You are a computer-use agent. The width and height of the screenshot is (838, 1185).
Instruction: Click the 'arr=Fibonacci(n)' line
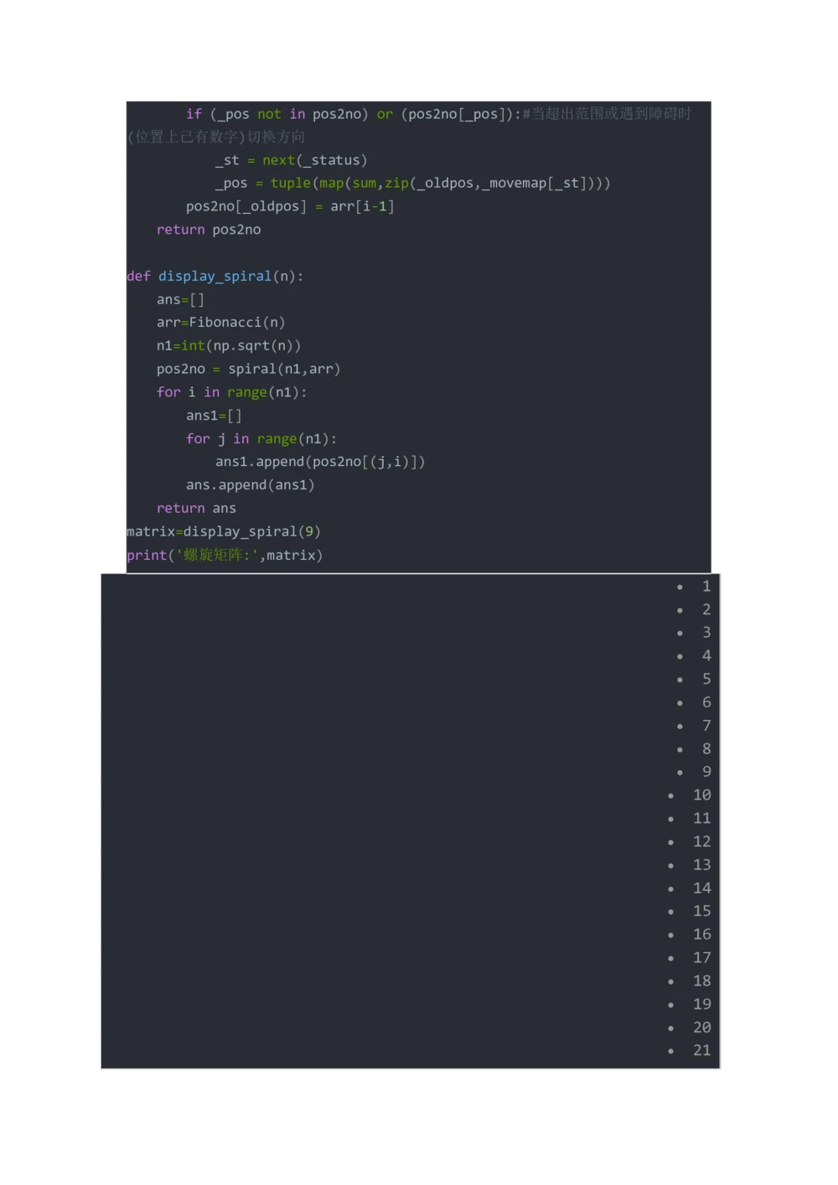click(x=220, y=323)
